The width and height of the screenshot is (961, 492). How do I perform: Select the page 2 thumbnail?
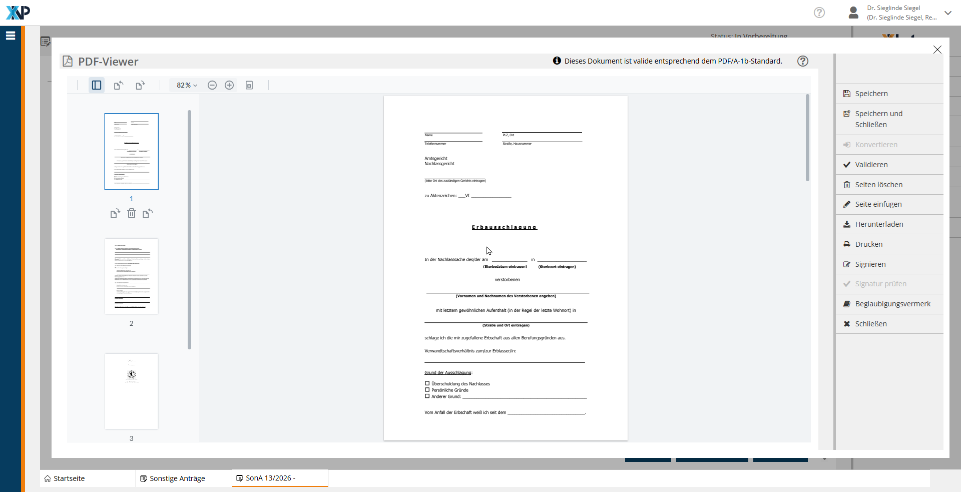click(x=131, y=276)
